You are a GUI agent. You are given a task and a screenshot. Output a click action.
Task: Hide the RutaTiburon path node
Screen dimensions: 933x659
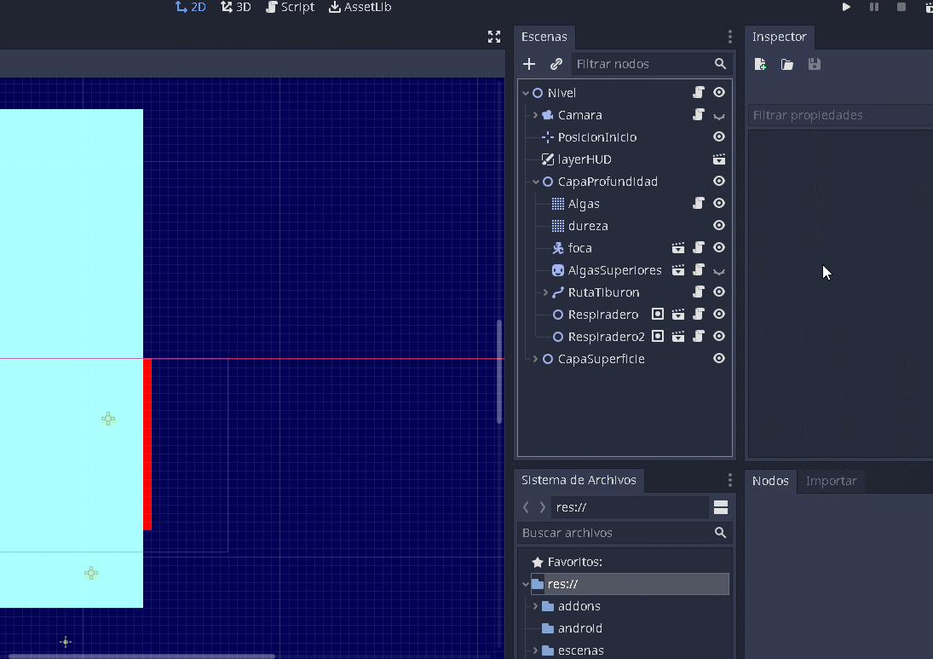coord(719,292)
